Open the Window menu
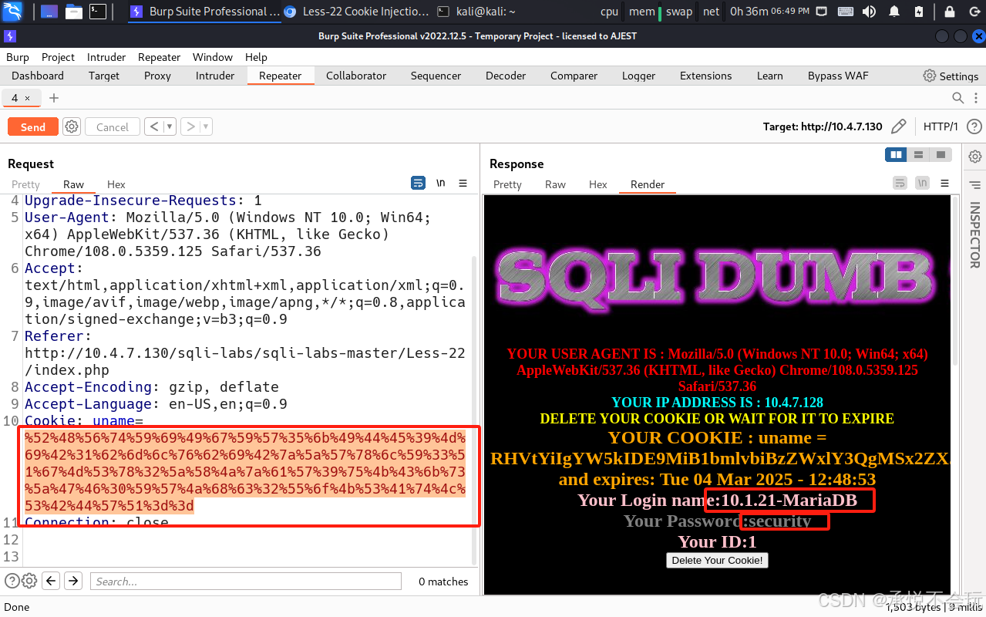986x617 pixels. [213, 57]
